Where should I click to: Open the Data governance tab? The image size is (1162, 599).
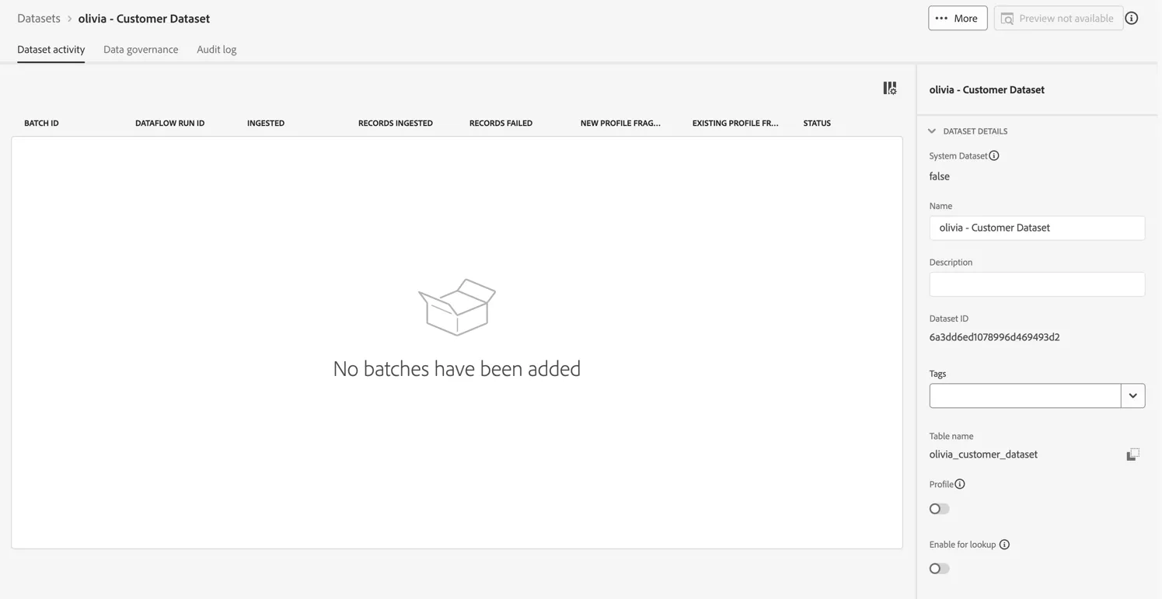click(141, 49)
